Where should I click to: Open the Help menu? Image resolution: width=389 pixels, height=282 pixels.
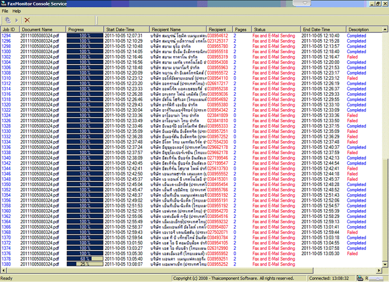point(17,11)
